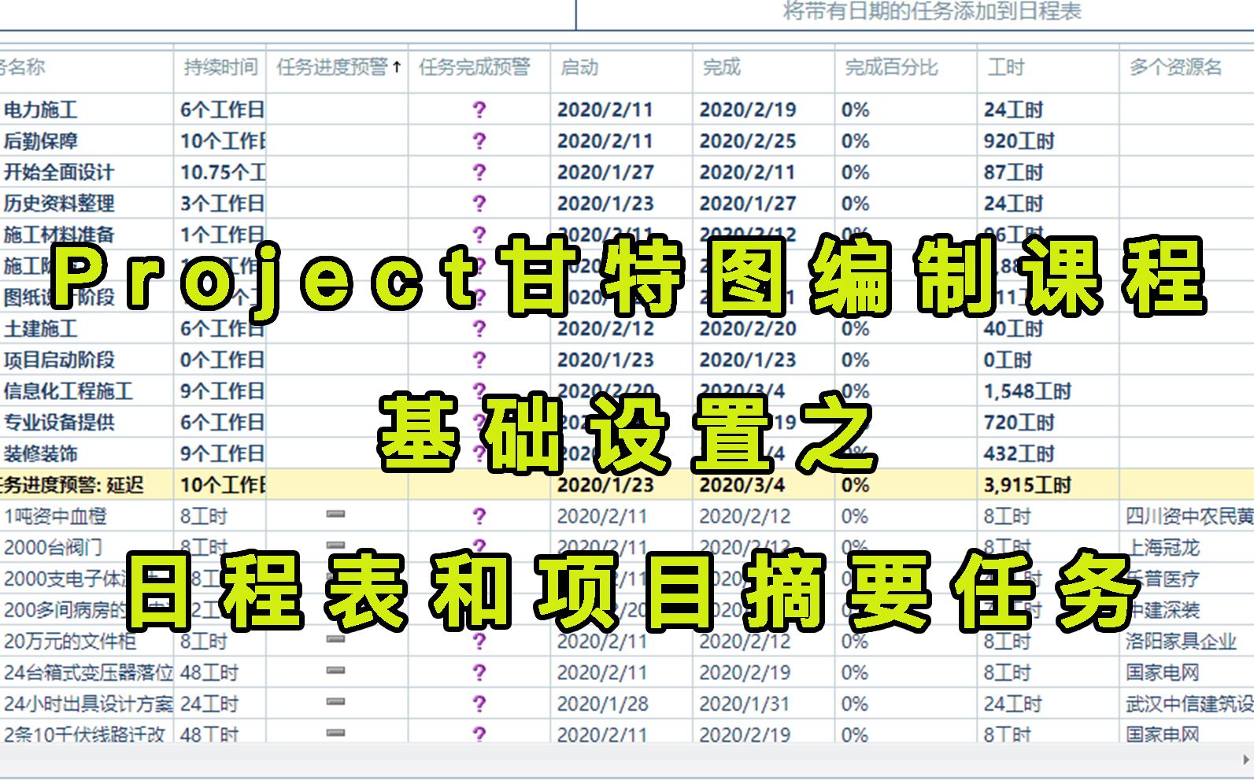Select the 装修装饰 task name cell
The height and width of the screenshot is (784, 1254).
(x=87, y=453)
